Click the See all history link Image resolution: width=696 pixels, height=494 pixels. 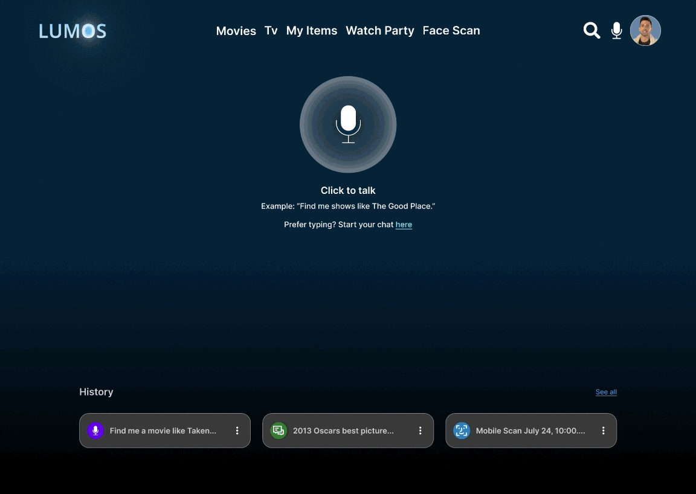[606, 392]
